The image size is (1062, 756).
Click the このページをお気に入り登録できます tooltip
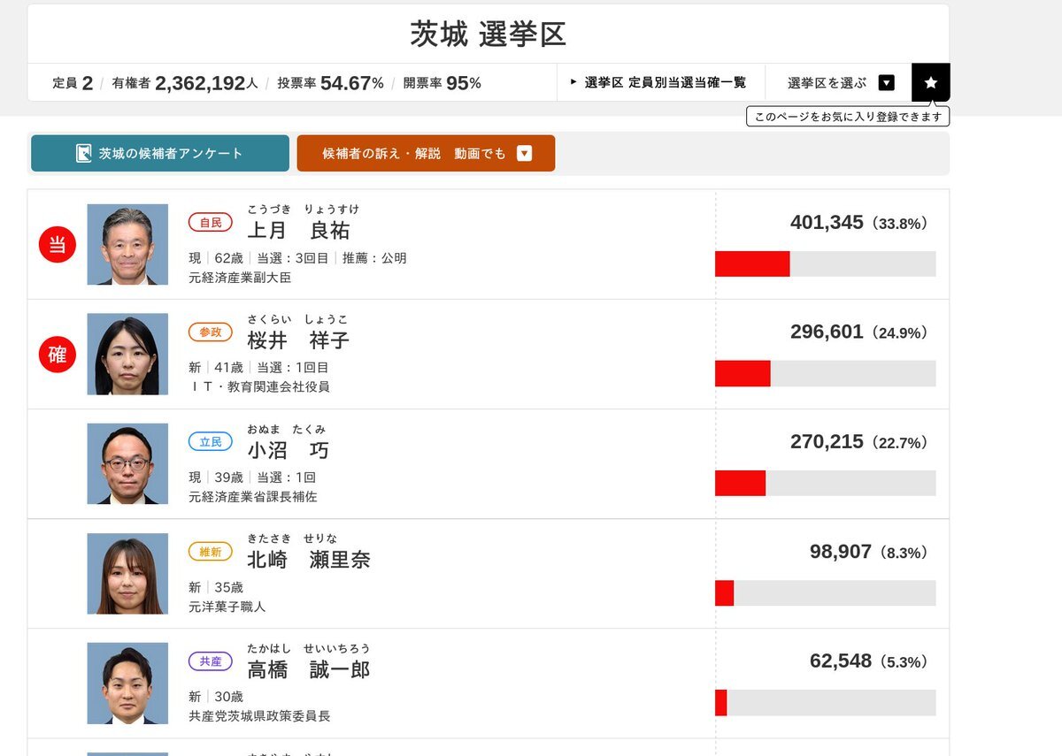pyautogui.click(x=848, y=116)
